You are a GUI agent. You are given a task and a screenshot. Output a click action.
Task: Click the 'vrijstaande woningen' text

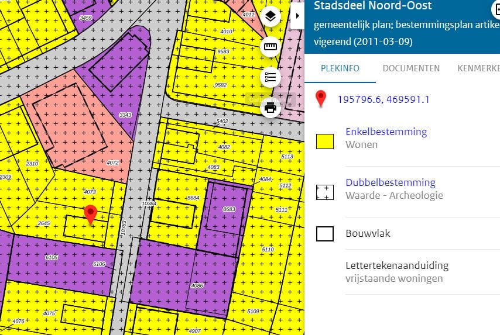coord(394,278)
